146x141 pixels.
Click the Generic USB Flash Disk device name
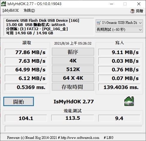click(x=43, y=21)
